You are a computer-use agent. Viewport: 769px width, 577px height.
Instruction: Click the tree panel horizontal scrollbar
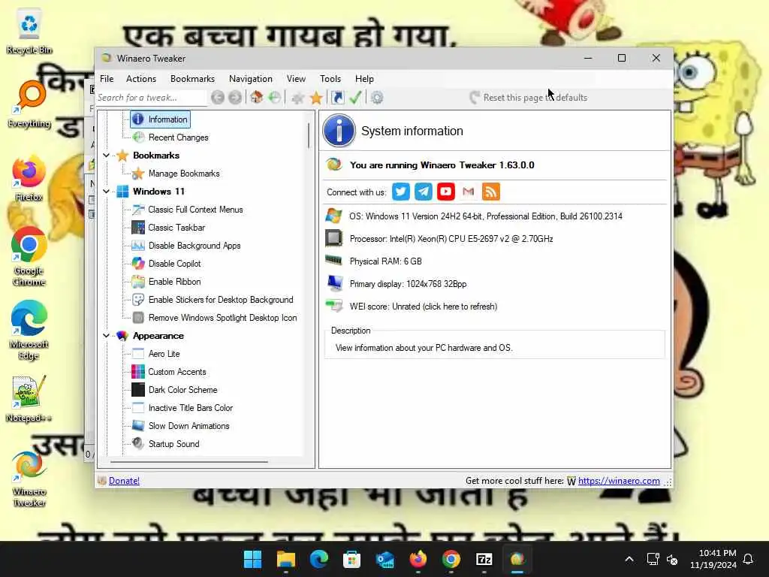(x=188, y=462)
